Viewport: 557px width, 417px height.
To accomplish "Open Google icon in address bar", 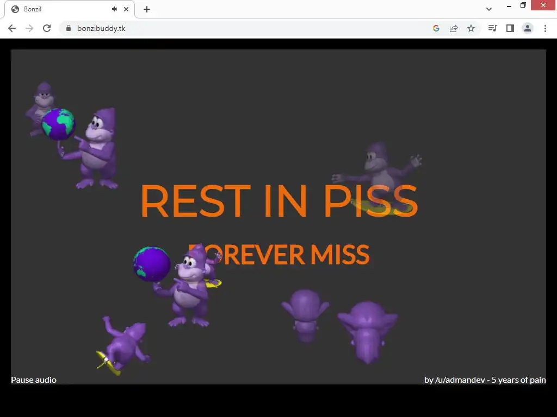I will (436, 28).
